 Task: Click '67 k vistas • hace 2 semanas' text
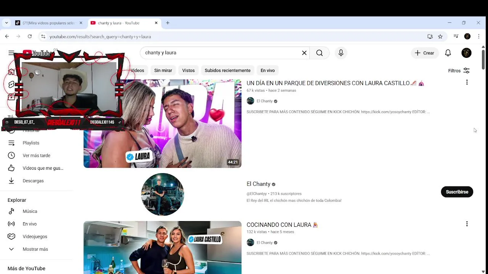[271, 91]
